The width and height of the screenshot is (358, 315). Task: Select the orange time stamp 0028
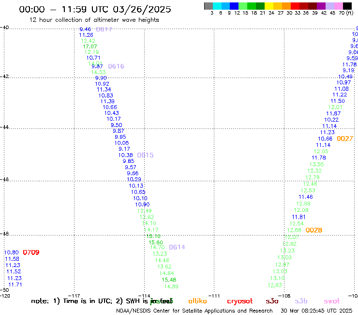[x=314, y=230]
